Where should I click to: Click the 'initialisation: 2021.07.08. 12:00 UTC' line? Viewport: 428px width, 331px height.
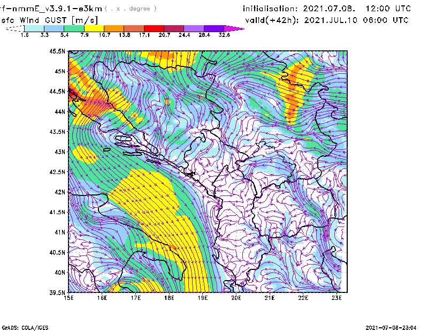tap(327, 9)
